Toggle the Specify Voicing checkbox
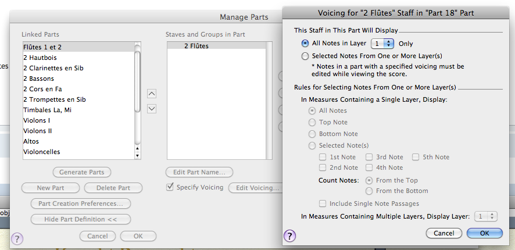This screenshot has height=250, width=515. (170, 187)
